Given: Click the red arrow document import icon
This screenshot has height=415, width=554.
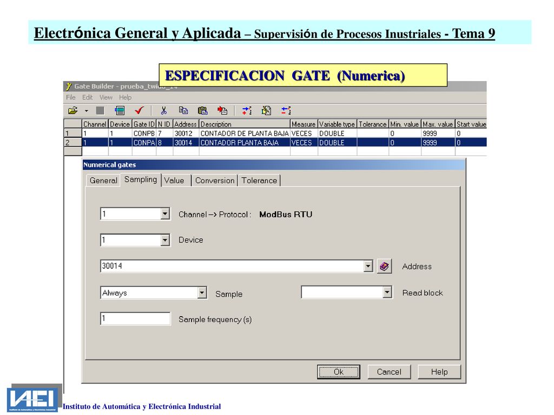Looking at the screenshot, I should point(222,110).
